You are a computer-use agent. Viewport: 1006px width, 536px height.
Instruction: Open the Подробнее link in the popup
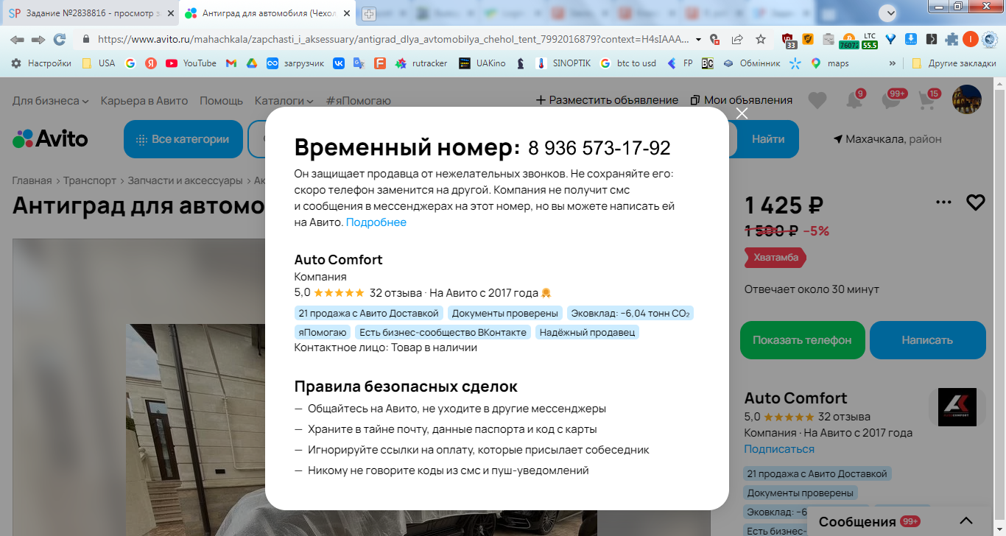point(376,222)
